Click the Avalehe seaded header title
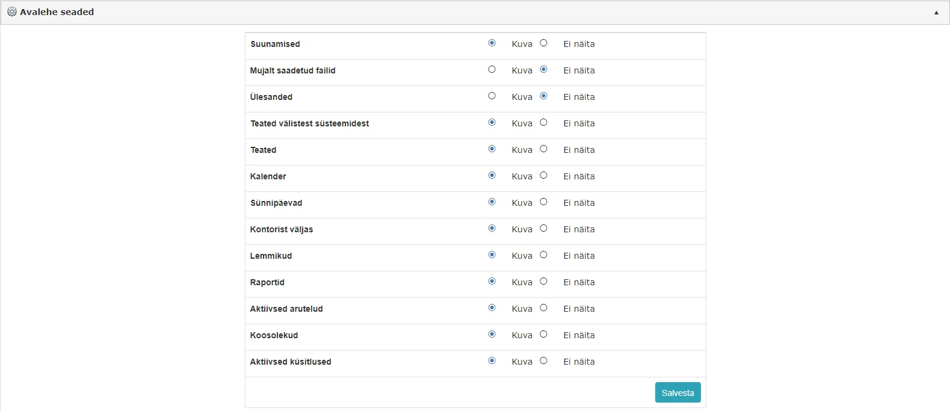This screenshot has height=411, width=950. click(x=57, y=12)
